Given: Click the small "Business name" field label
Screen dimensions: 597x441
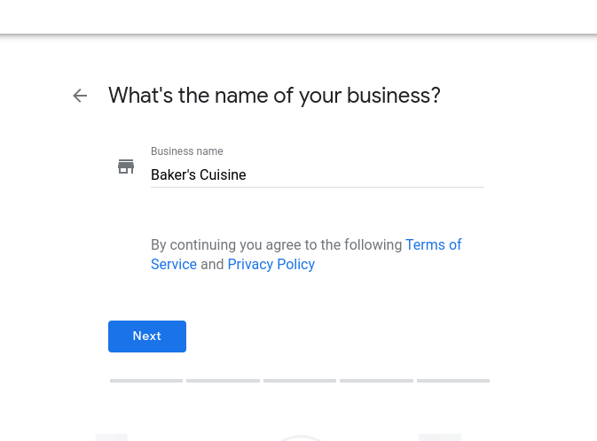Looking at the screenshot, I should (x=187, y=151).
